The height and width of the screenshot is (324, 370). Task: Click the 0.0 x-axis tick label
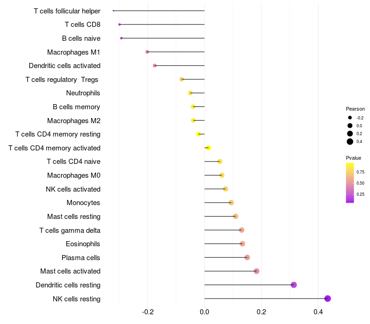[x=204, y=312]
